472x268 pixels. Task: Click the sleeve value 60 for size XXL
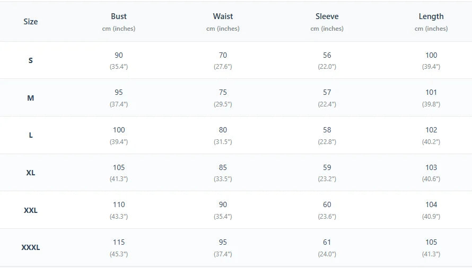point(327,204)
